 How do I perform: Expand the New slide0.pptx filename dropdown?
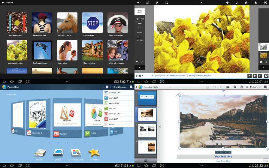170,87
